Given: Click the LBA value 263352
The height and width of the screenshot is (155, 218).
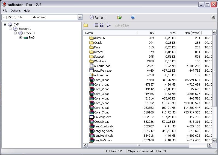Looking at the screenshot, I should point(149,108).
